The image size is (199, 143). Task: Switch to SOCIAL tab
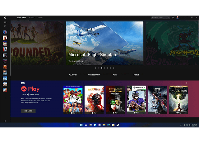click(x=32, y=18)
